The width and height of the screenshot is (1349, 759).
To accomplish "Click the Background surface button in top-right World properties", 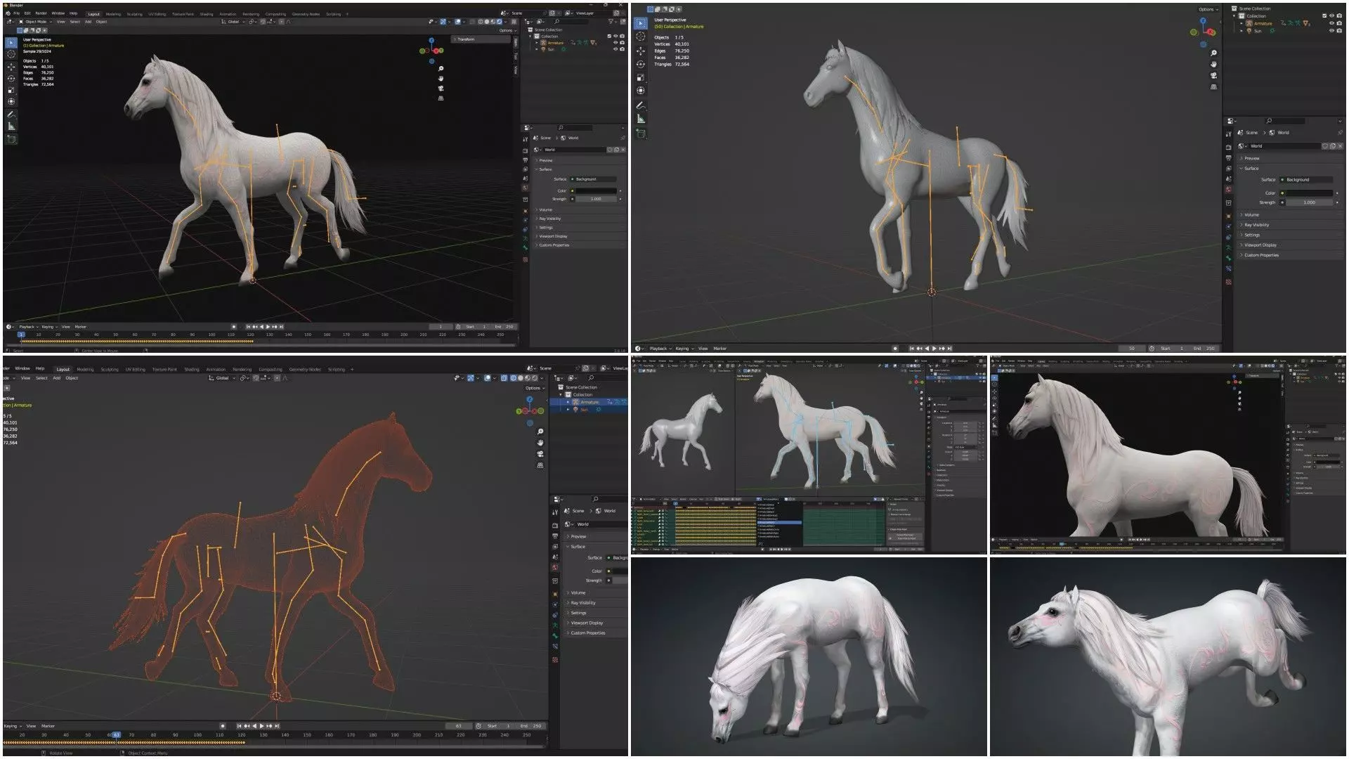I will (x=1306, y=180).
